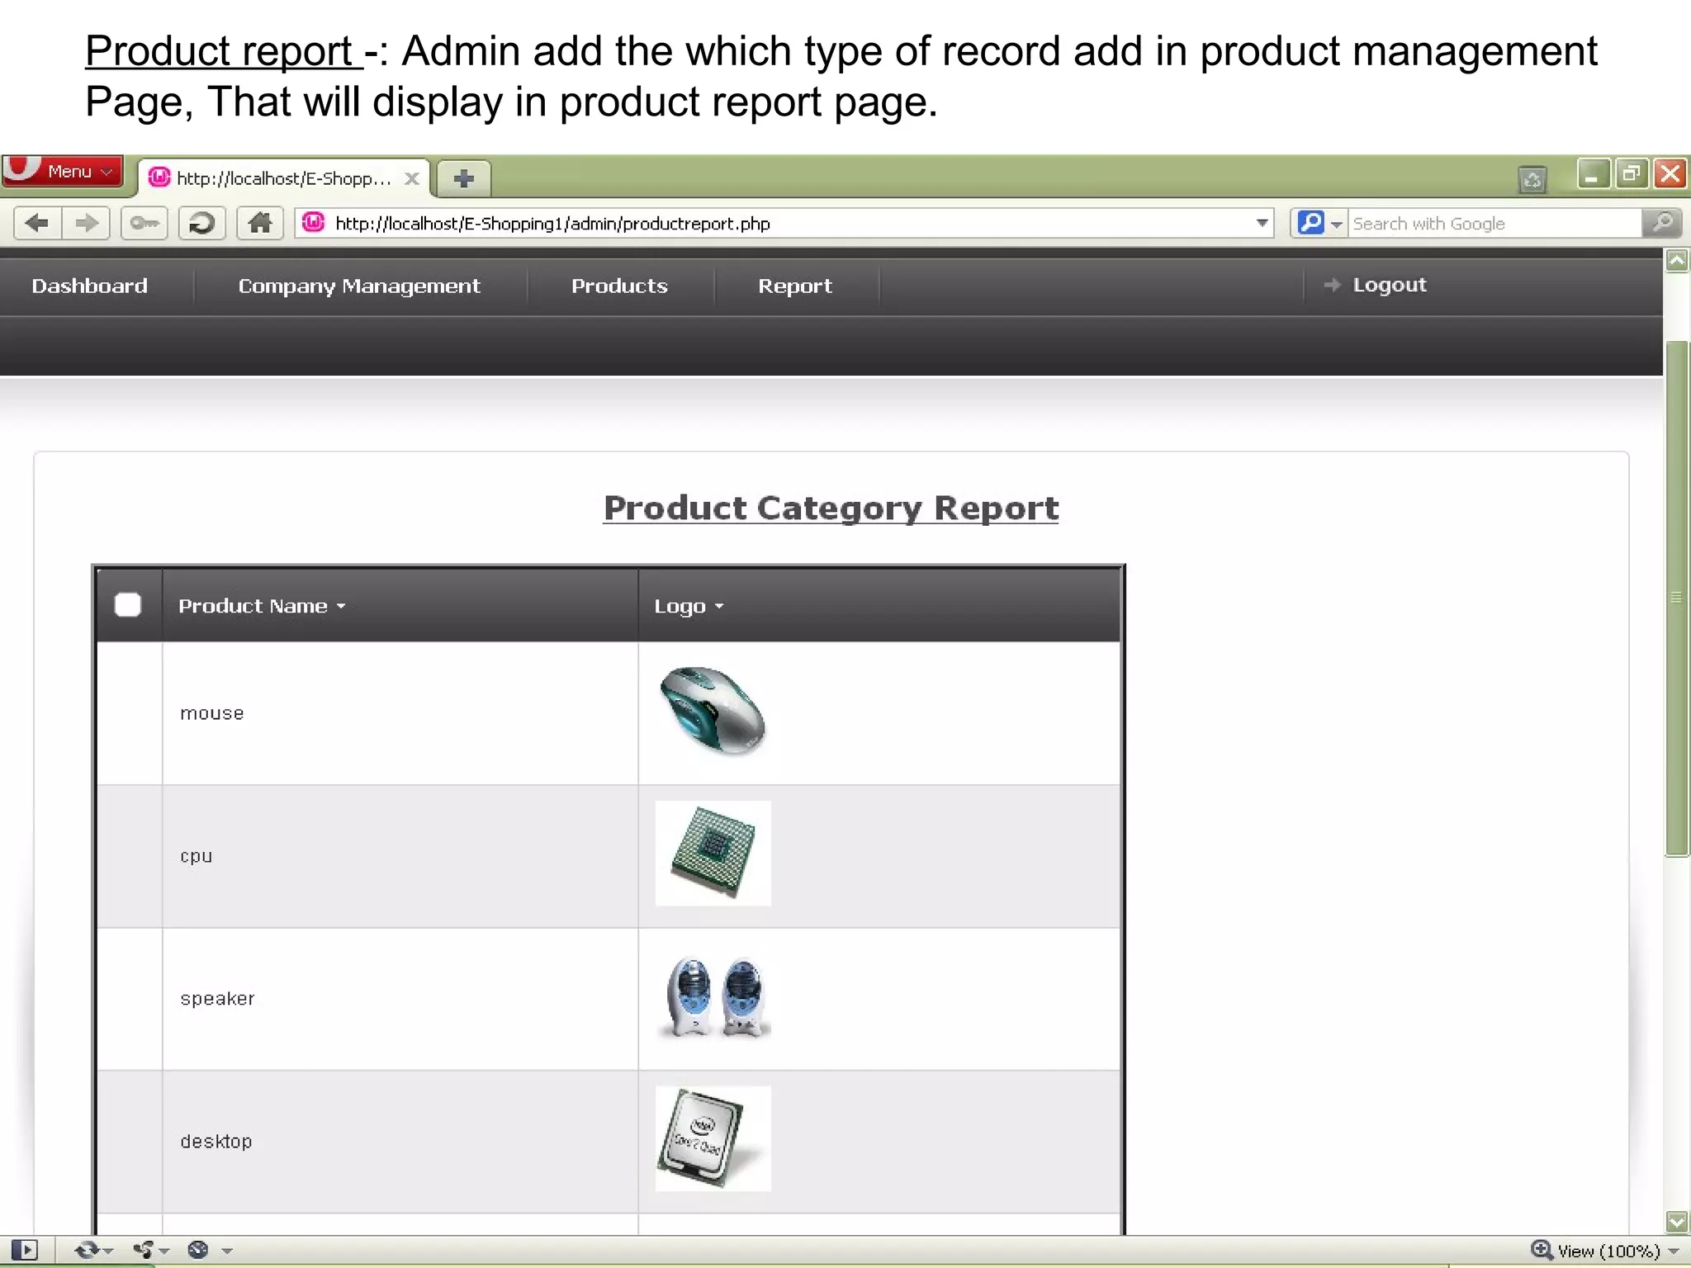Close the browser window
Viewport: 1691px width, 1268px height.
pos(1670,174)
